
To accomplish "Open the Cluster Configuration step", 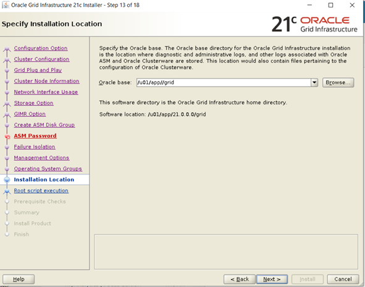I will tap(41, 59).
